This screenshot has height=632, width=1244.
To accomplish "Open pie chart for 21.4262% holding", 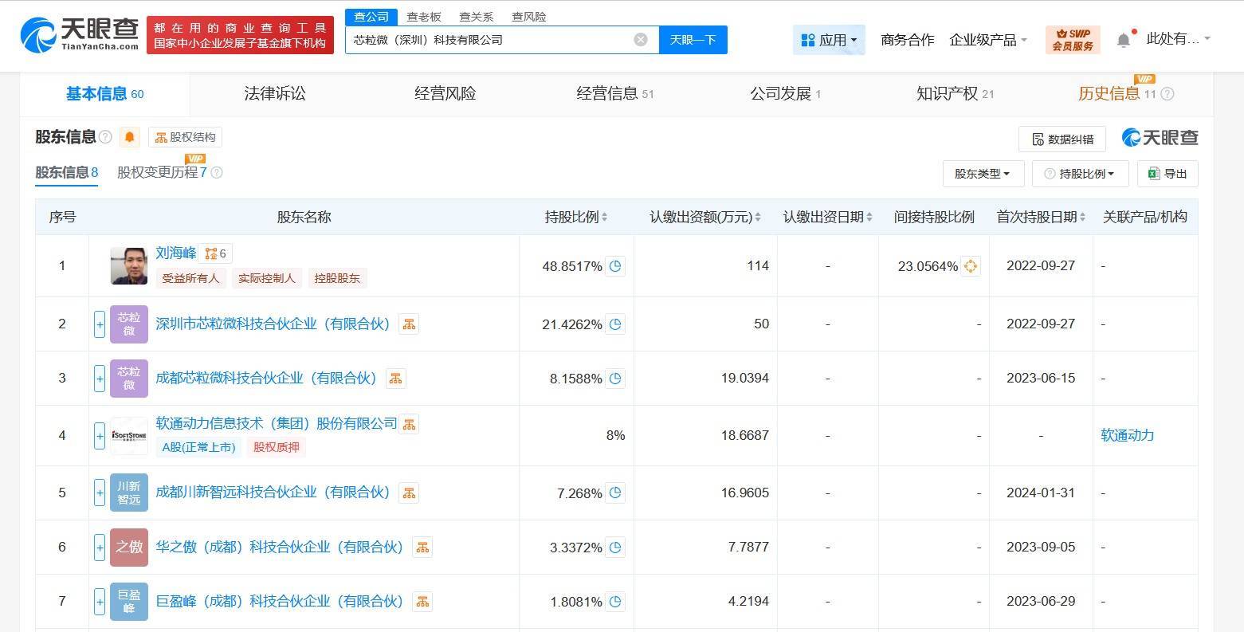I will [x=615, y=324].
